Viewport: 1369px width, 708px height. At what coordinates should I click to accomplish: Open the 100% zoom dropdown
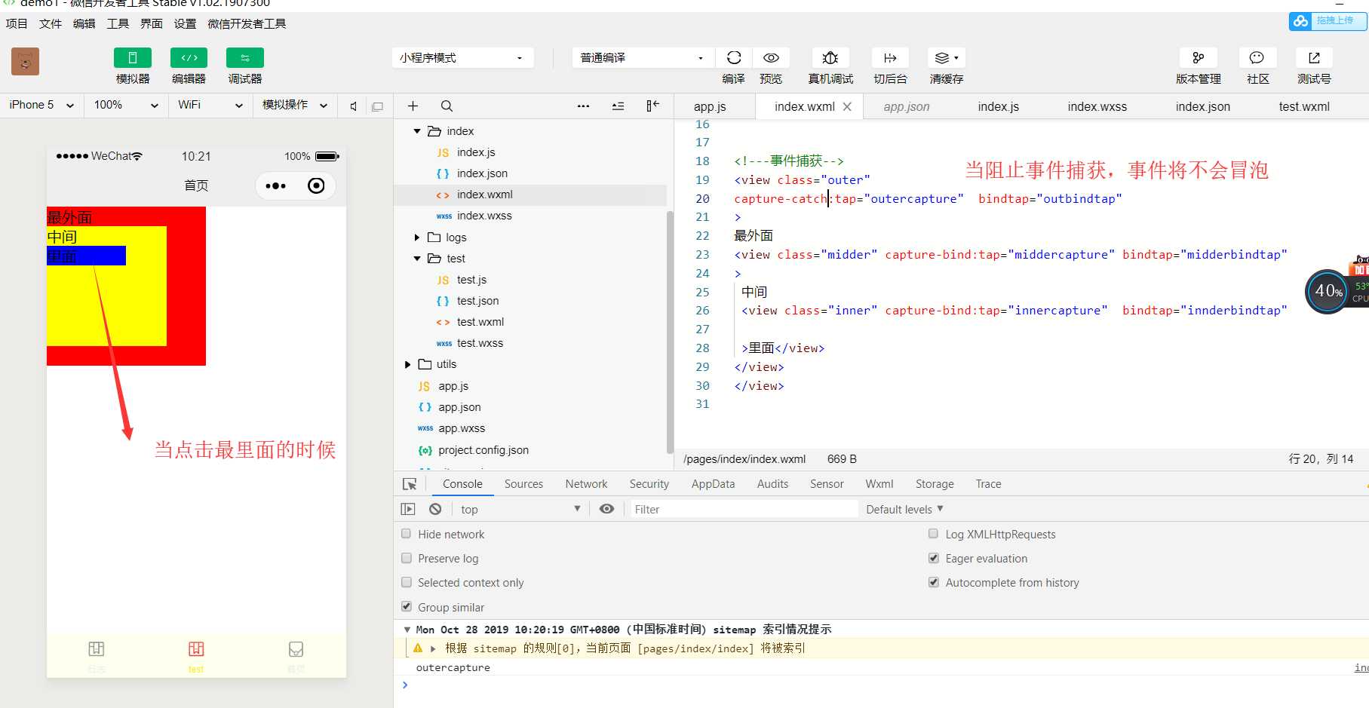[x=125, y=105]
